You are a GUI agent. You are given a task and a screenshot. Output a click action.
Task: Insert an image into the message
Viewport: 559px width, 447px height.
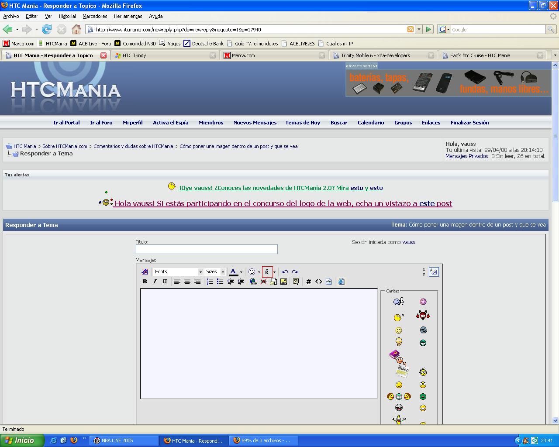[x=284, y=282]
